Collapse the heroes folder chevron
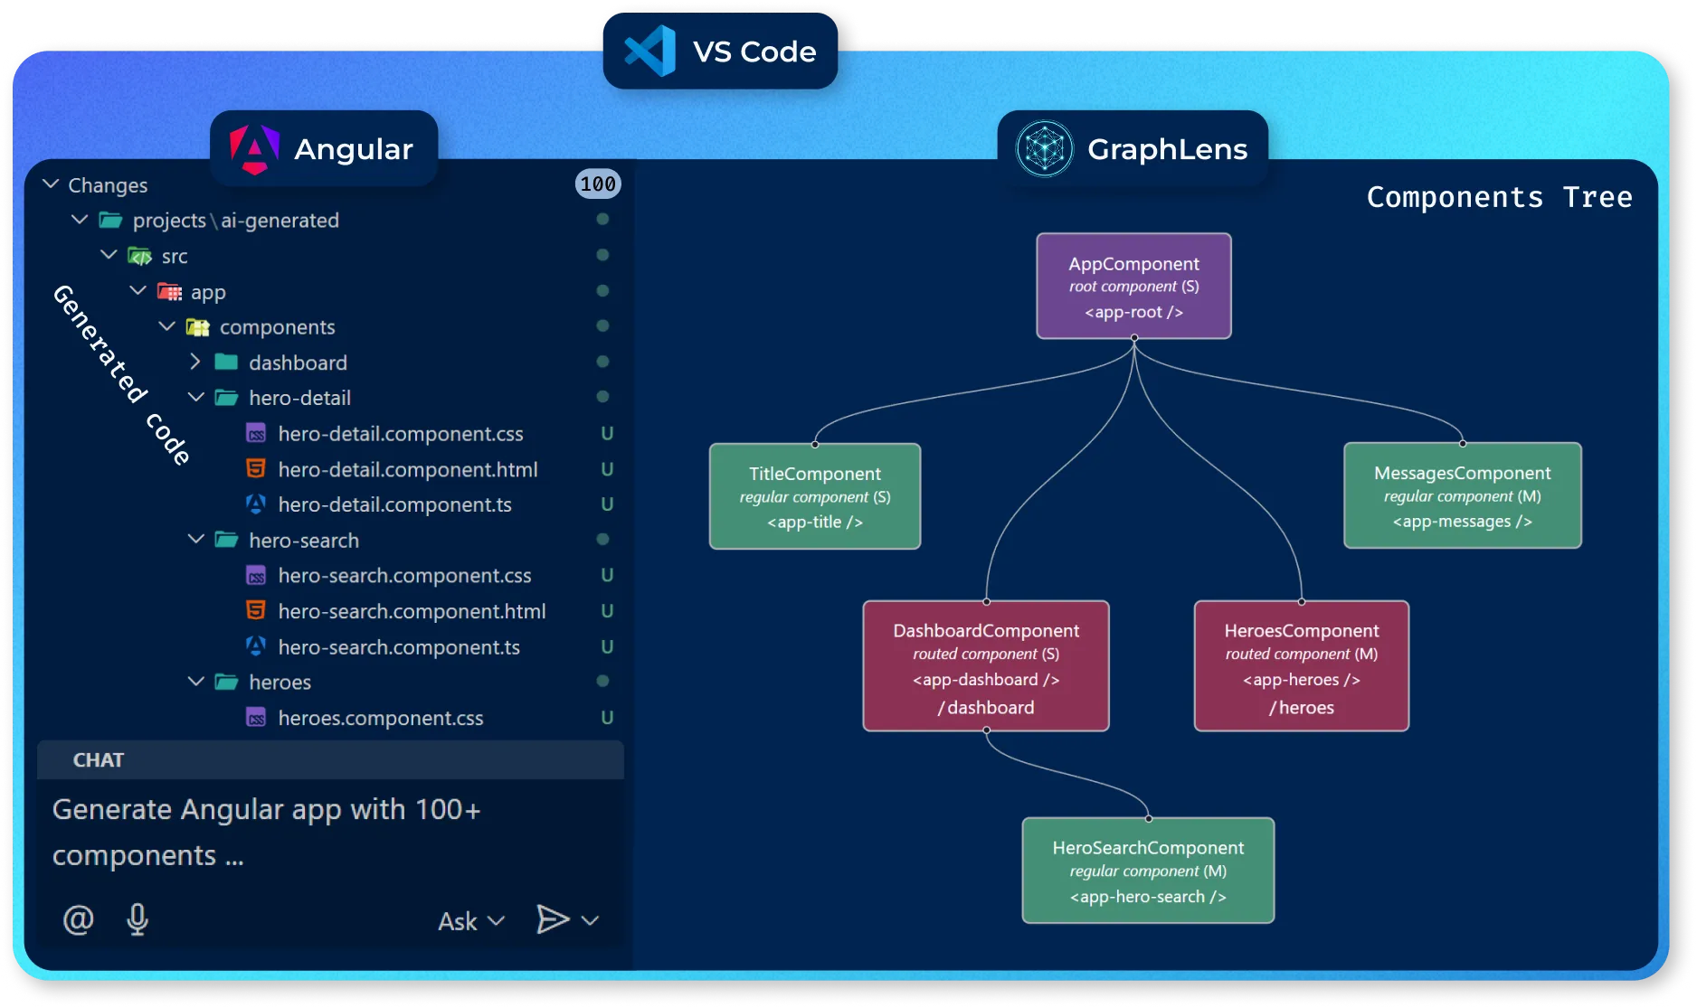The height and width of the screenshot is (1008, 1697). point(195,682)
